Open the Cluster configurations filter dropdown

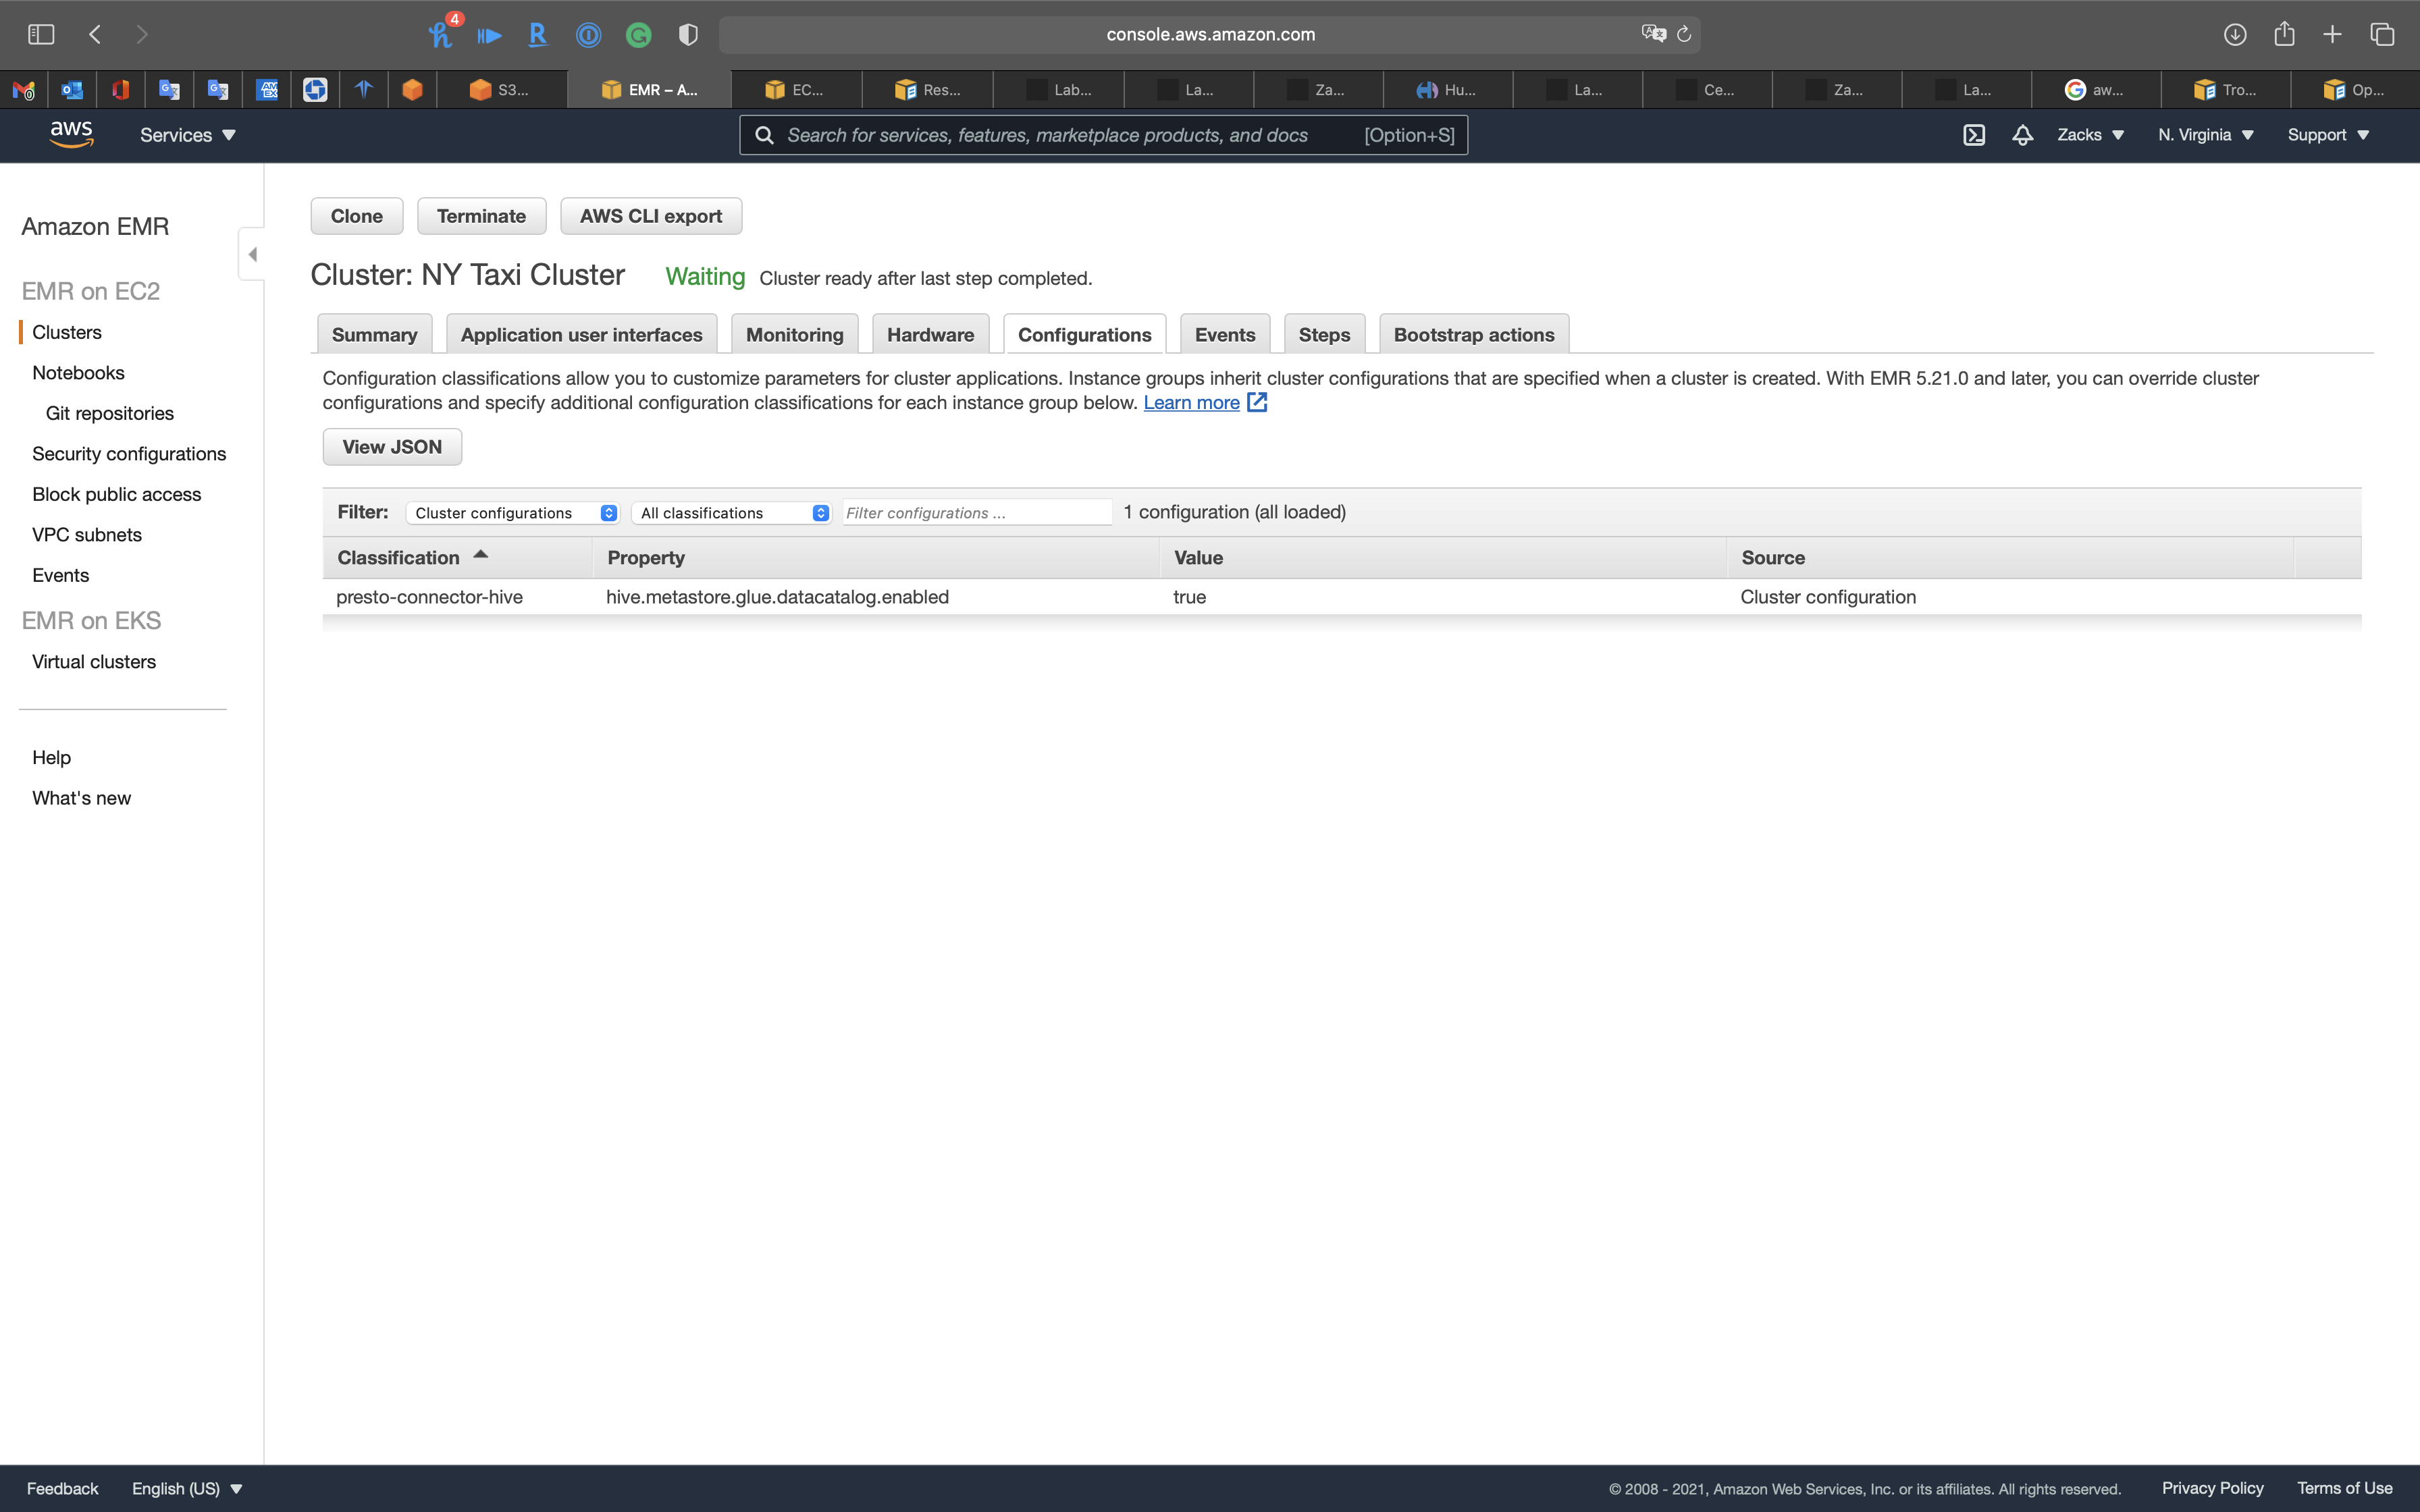512,512
